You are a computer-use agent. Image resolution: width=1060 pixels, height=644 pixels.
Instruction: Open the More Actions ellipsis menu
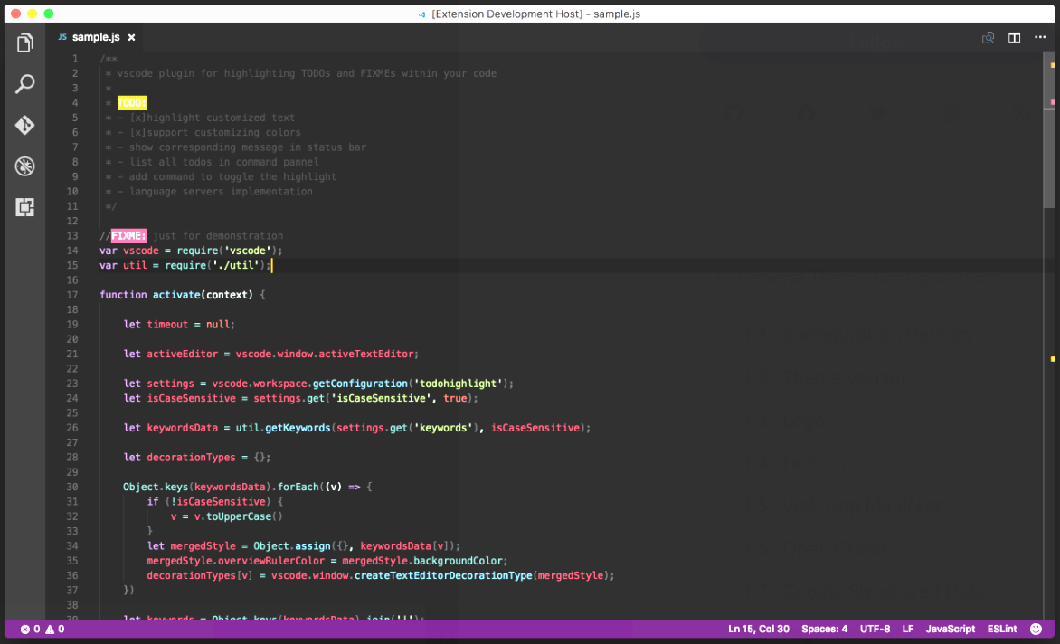coord(1040,38)
